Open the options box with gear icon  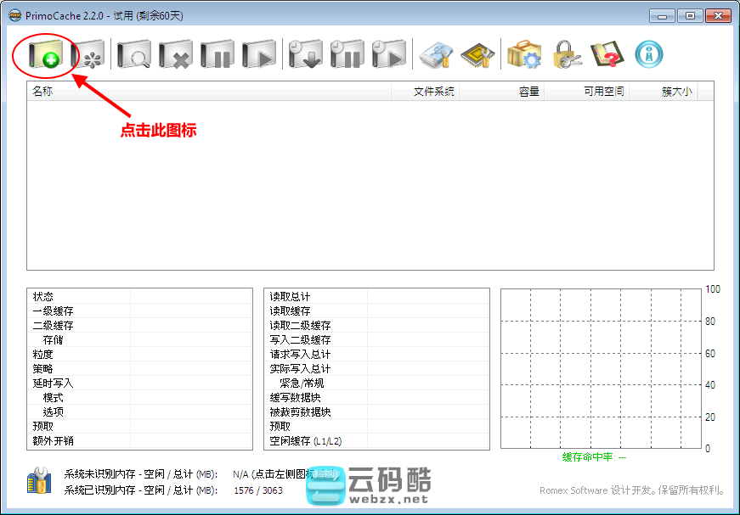pos(524,55)
